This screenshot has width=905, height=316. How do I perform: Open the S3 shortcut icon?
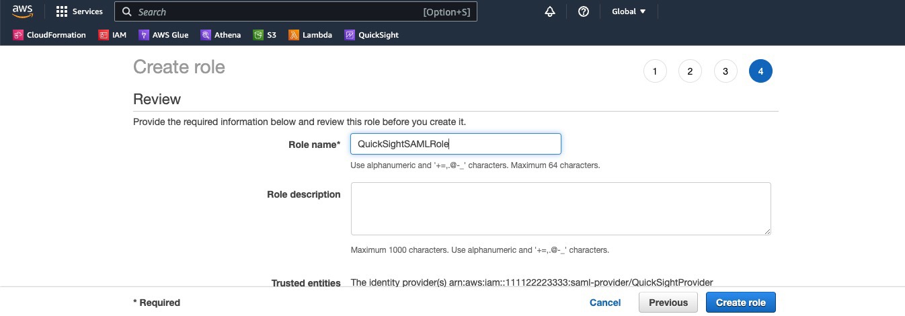pos(258,35)
